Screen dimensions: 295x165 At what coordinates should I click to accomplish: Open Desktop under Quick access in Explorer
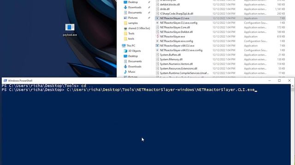coord(133,2)
